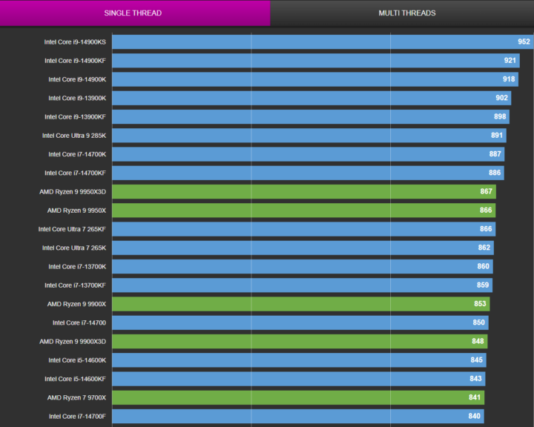Select the blue bar with score 902
534x427 pixels.
[x=311, y=98]
